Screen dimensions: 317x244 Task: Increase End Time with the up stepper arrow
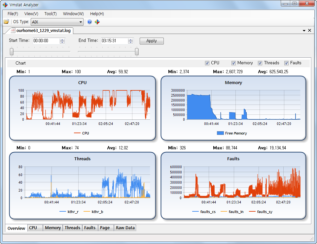[130, 39]
